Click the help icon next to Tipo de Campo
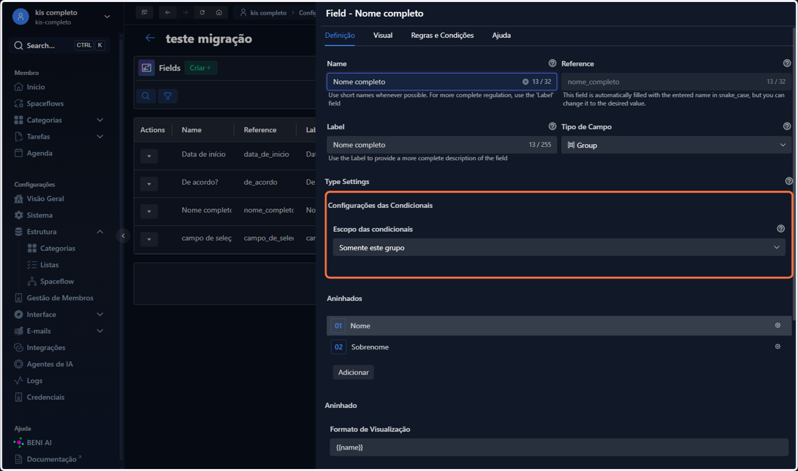This screenshot has height=471, width=798. 787,126
